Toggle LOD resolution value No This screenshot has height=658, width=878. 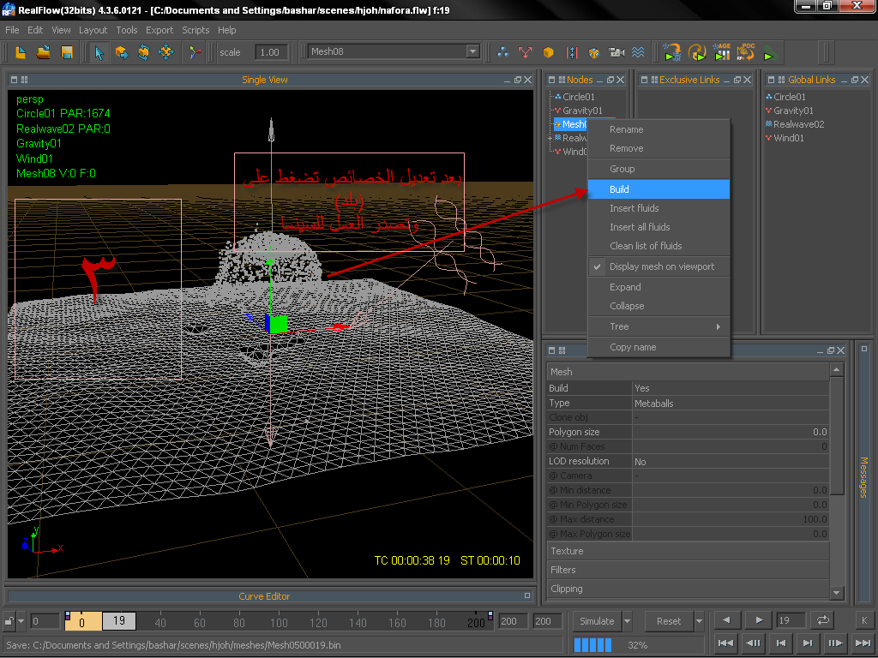pyautogui.click(x=731, y=462)
